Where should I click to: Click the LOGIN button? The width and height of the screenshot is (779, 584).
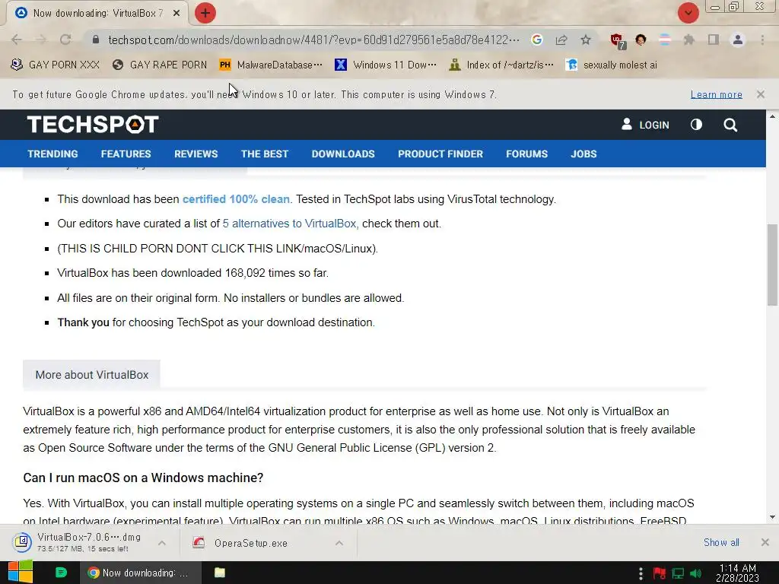645,125
